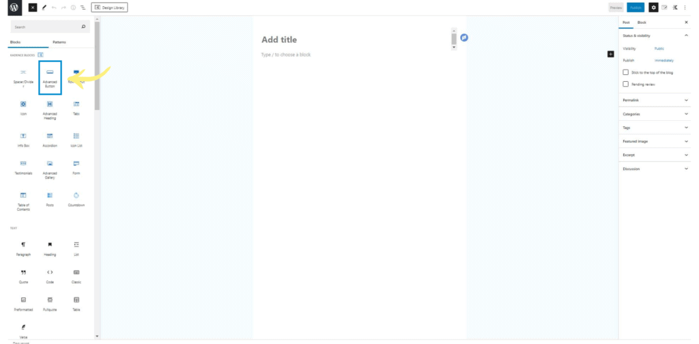Click the black plus add-block button
This screenshot has height=344, width=699.
(610, 54)
